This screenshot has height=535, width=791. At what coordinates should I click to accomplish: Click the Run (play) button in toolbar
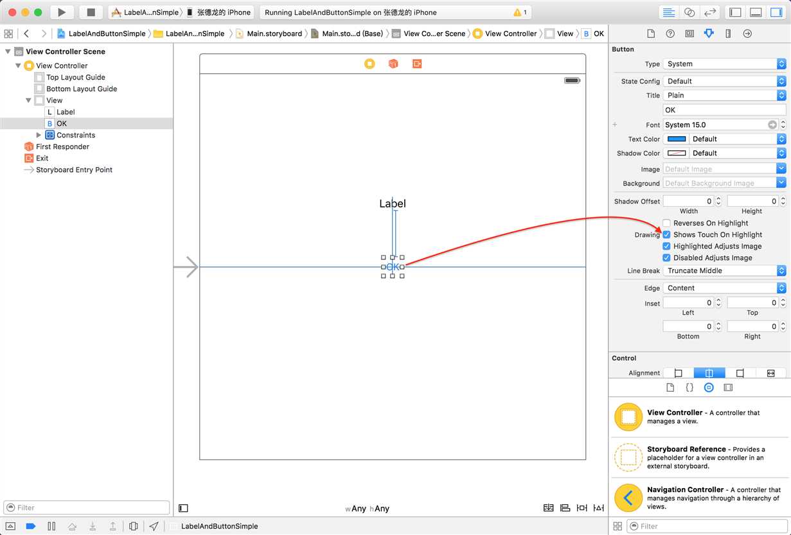pyautogui.click(x=62, y=12)
